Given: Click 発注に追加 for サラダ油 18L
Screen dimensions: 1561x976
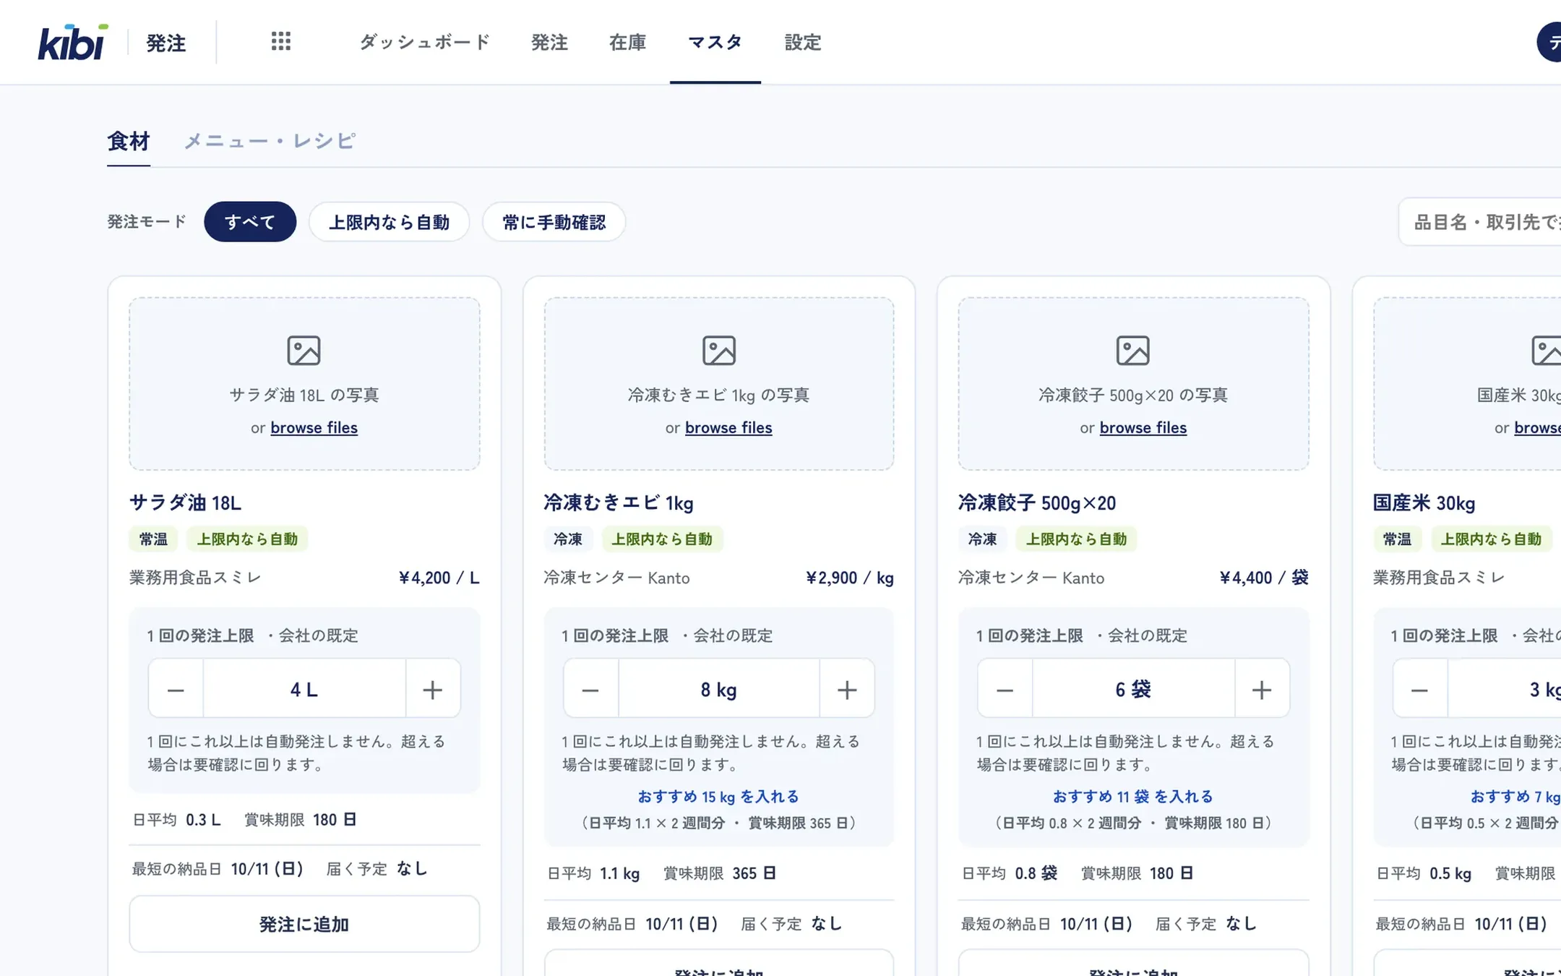Looking at the screenshot, I should point(304,924).
